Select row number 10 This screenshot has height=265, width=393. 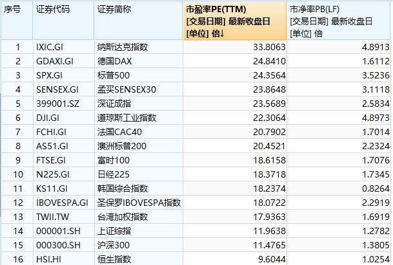tap(17, 174)
